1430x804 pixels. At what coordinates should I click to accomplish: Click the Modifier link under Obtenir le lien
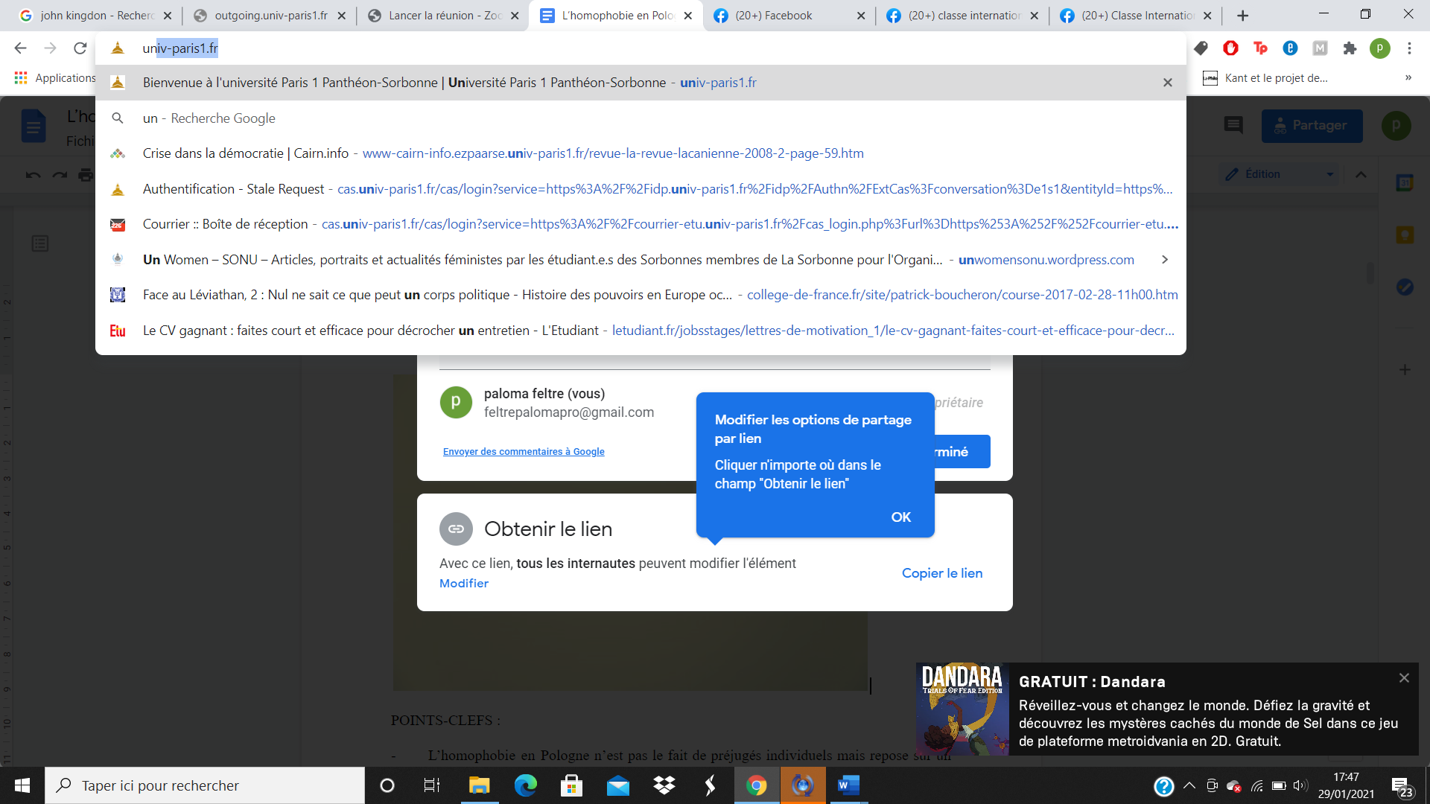point(463,584)
